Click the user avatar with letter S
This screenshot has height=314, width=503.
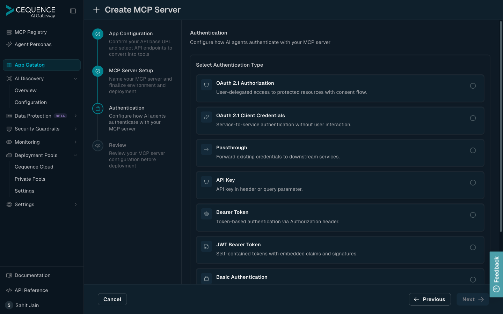point(9,305)
